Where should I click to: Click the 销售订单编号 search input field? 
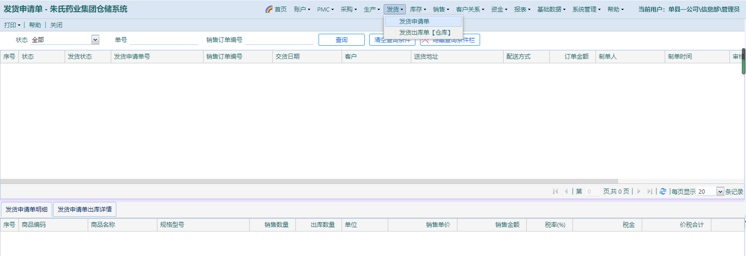pos(279,40)
